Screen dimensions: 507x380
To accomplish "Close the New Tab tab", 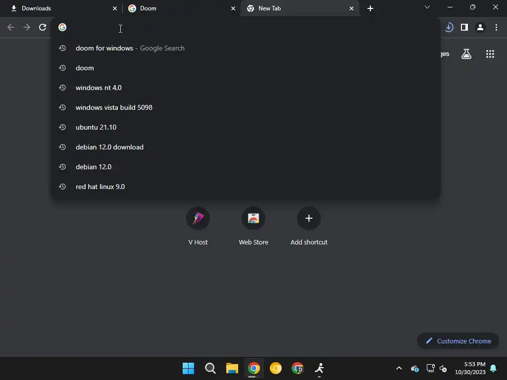I will pyautogui.click(x=352, y=8).
